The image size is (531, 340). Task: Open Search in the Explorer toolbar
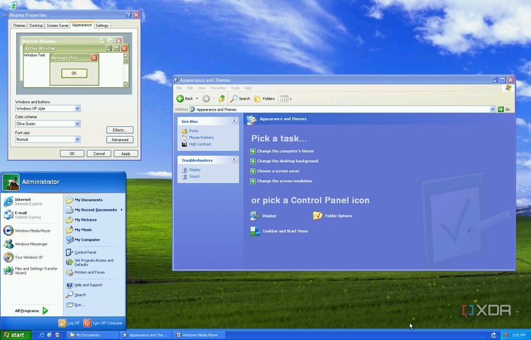click(x=240, y=99)
